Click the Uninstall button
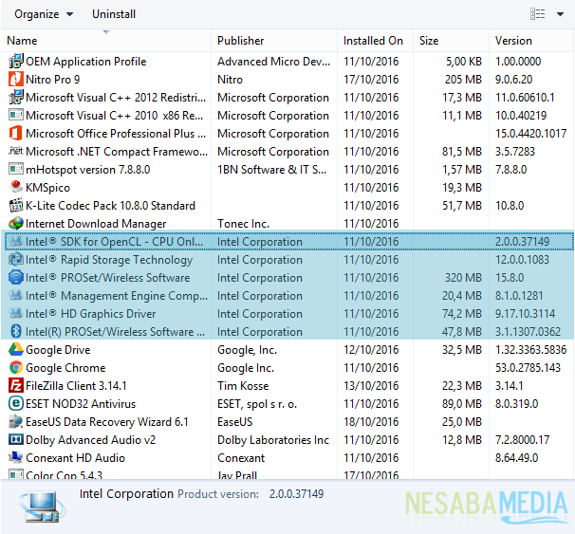The height and width of the screenshot is (534, 575). (114, 14)
